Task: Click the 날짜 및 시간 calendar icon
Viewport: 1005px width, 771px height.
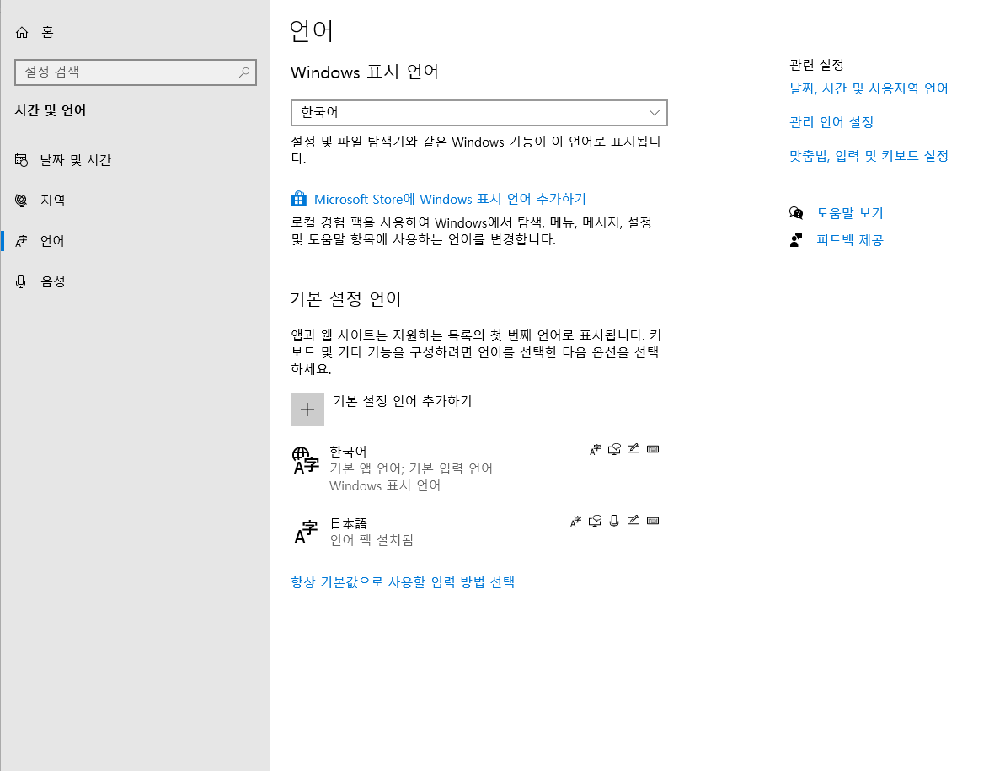Action: 21,160
